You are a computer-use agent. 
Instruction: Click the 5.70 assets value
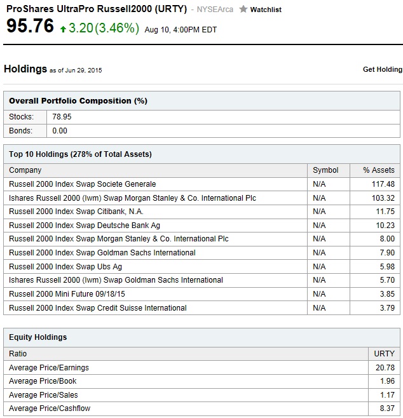(x=387, y=280)
